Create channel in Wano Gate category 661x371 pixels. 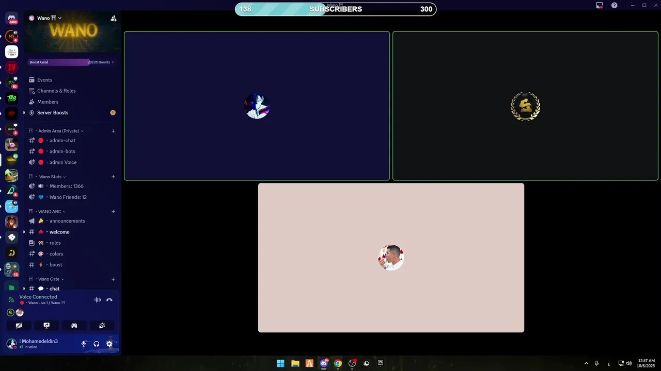[x=113, y=279]
